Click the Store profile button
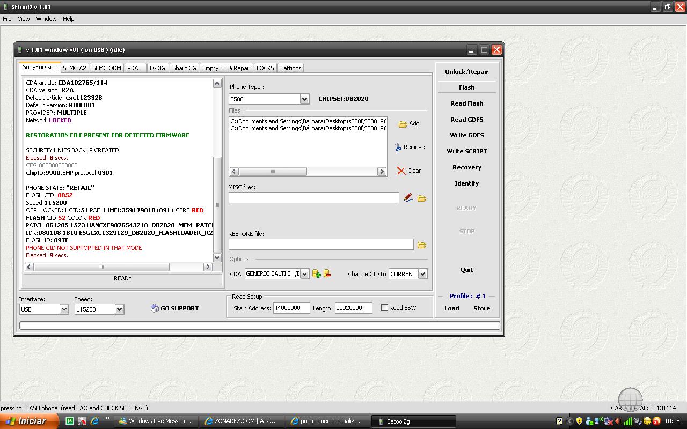 tap(481, 308)
